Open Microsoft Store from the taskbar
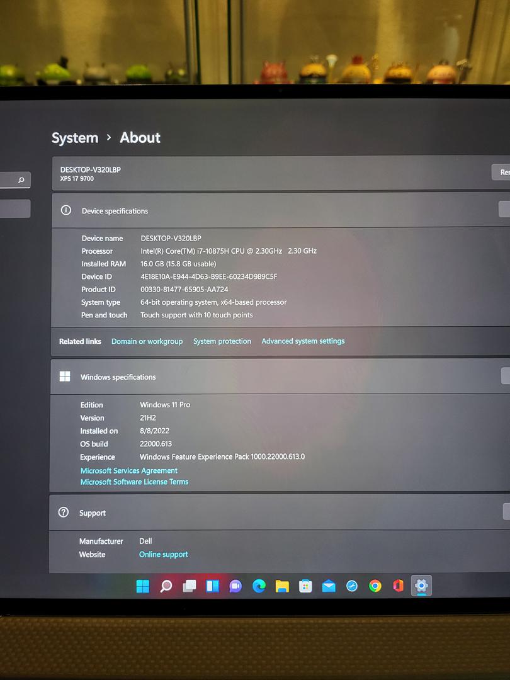The height and width of the screenshot is (680, 510). (x=305, y=586)
